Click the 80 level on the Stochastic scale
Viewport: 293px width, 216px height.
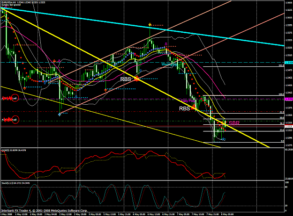286,187
